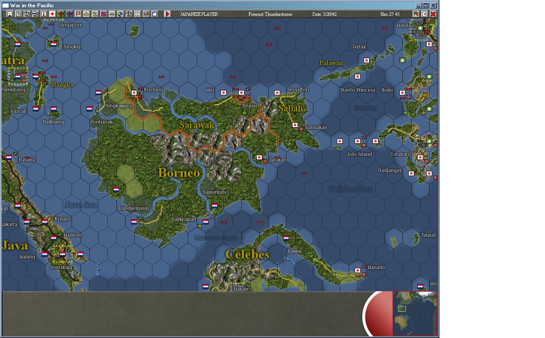Viewport: 545px width, 338px height.
Task: Click the 'Brunei' map label
Action: pyautogui.click(x=250, y=106)
